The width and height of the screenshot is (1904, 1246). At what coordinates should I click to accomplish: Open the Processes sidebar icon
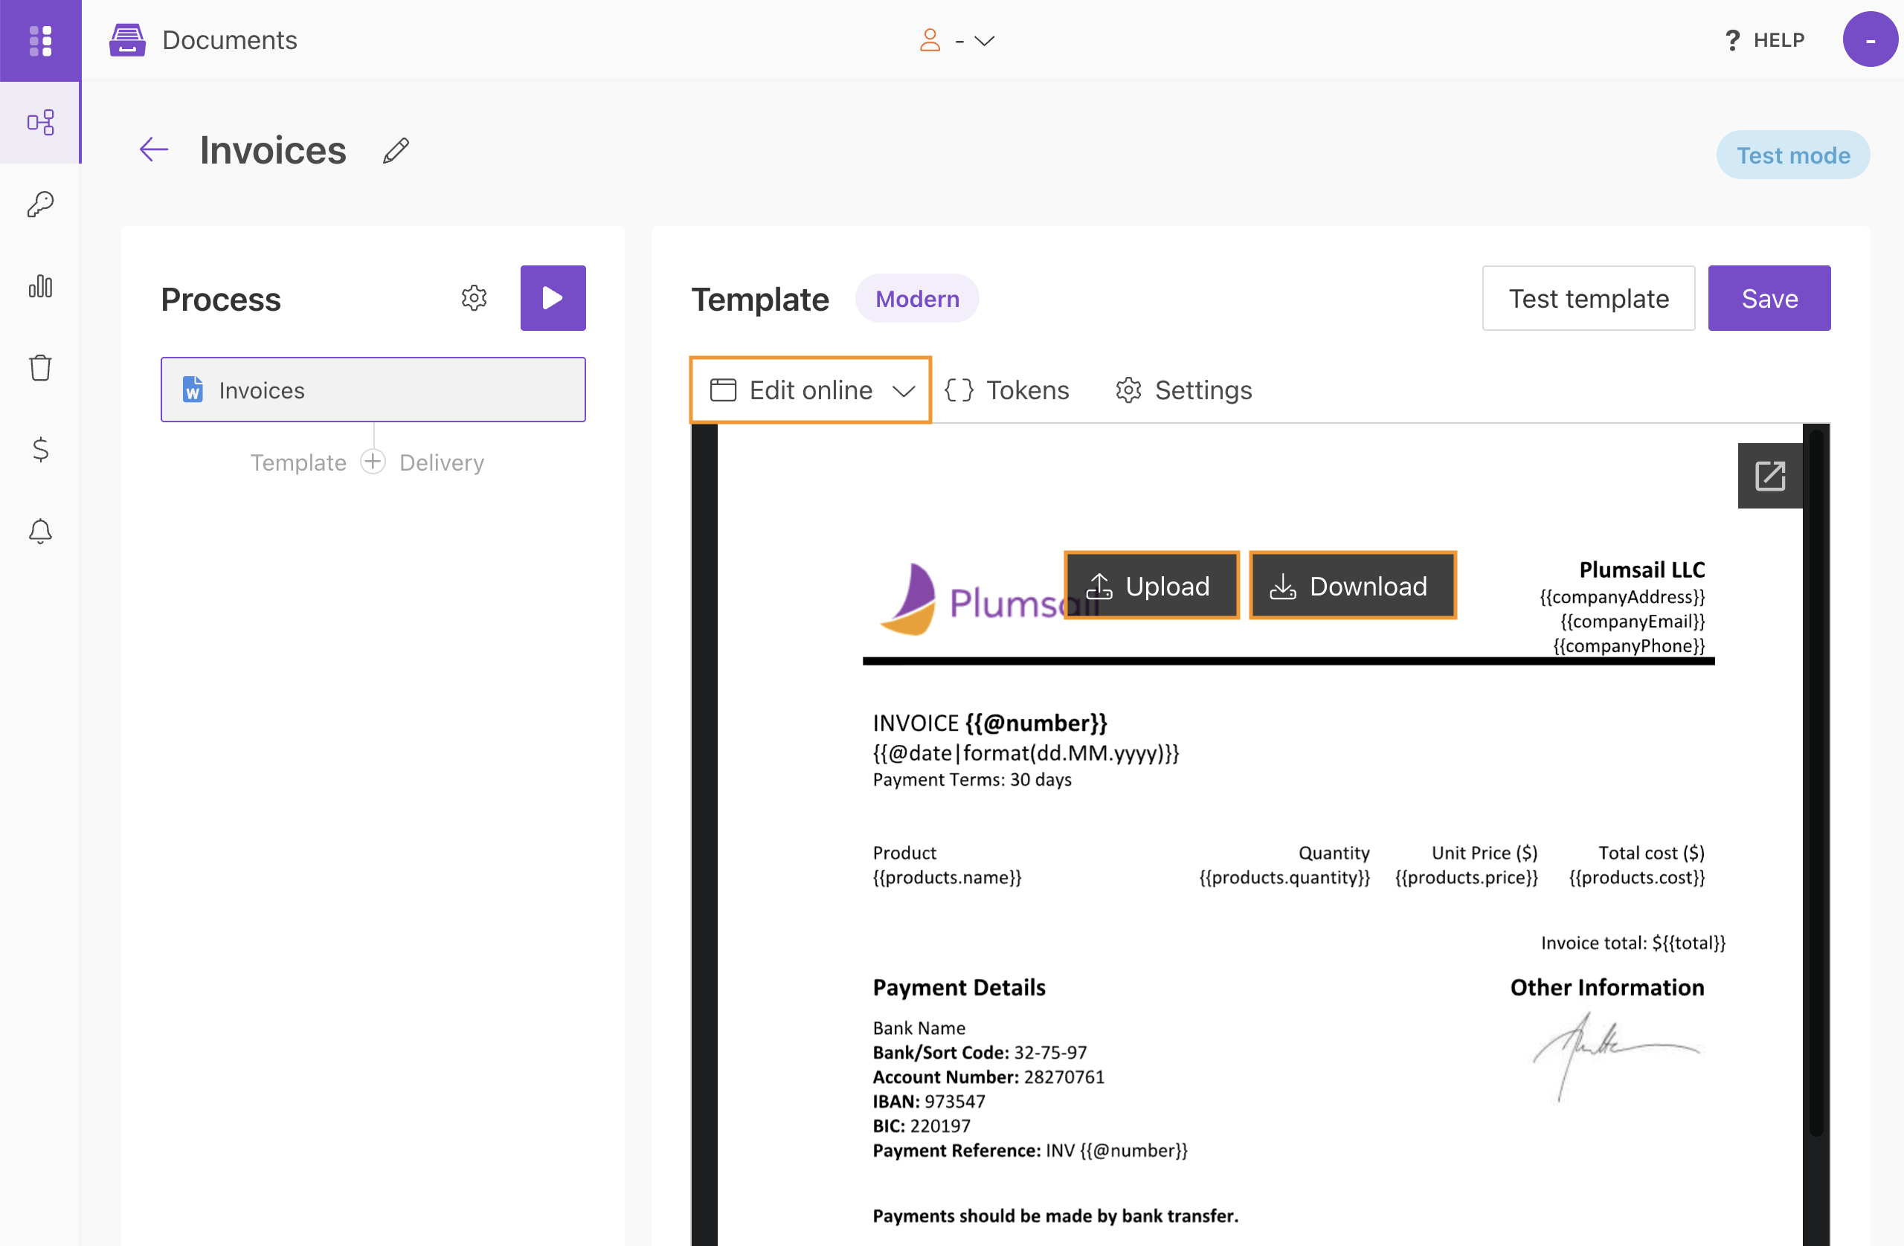tap(40, 123)
